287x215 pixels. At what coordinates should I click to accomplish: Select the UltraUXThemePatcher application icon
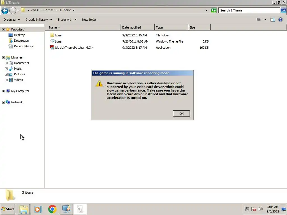click(52, 48)
